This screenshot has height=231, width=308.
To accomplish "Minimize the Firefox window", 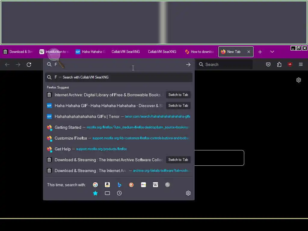I will [x=293, y=48].
